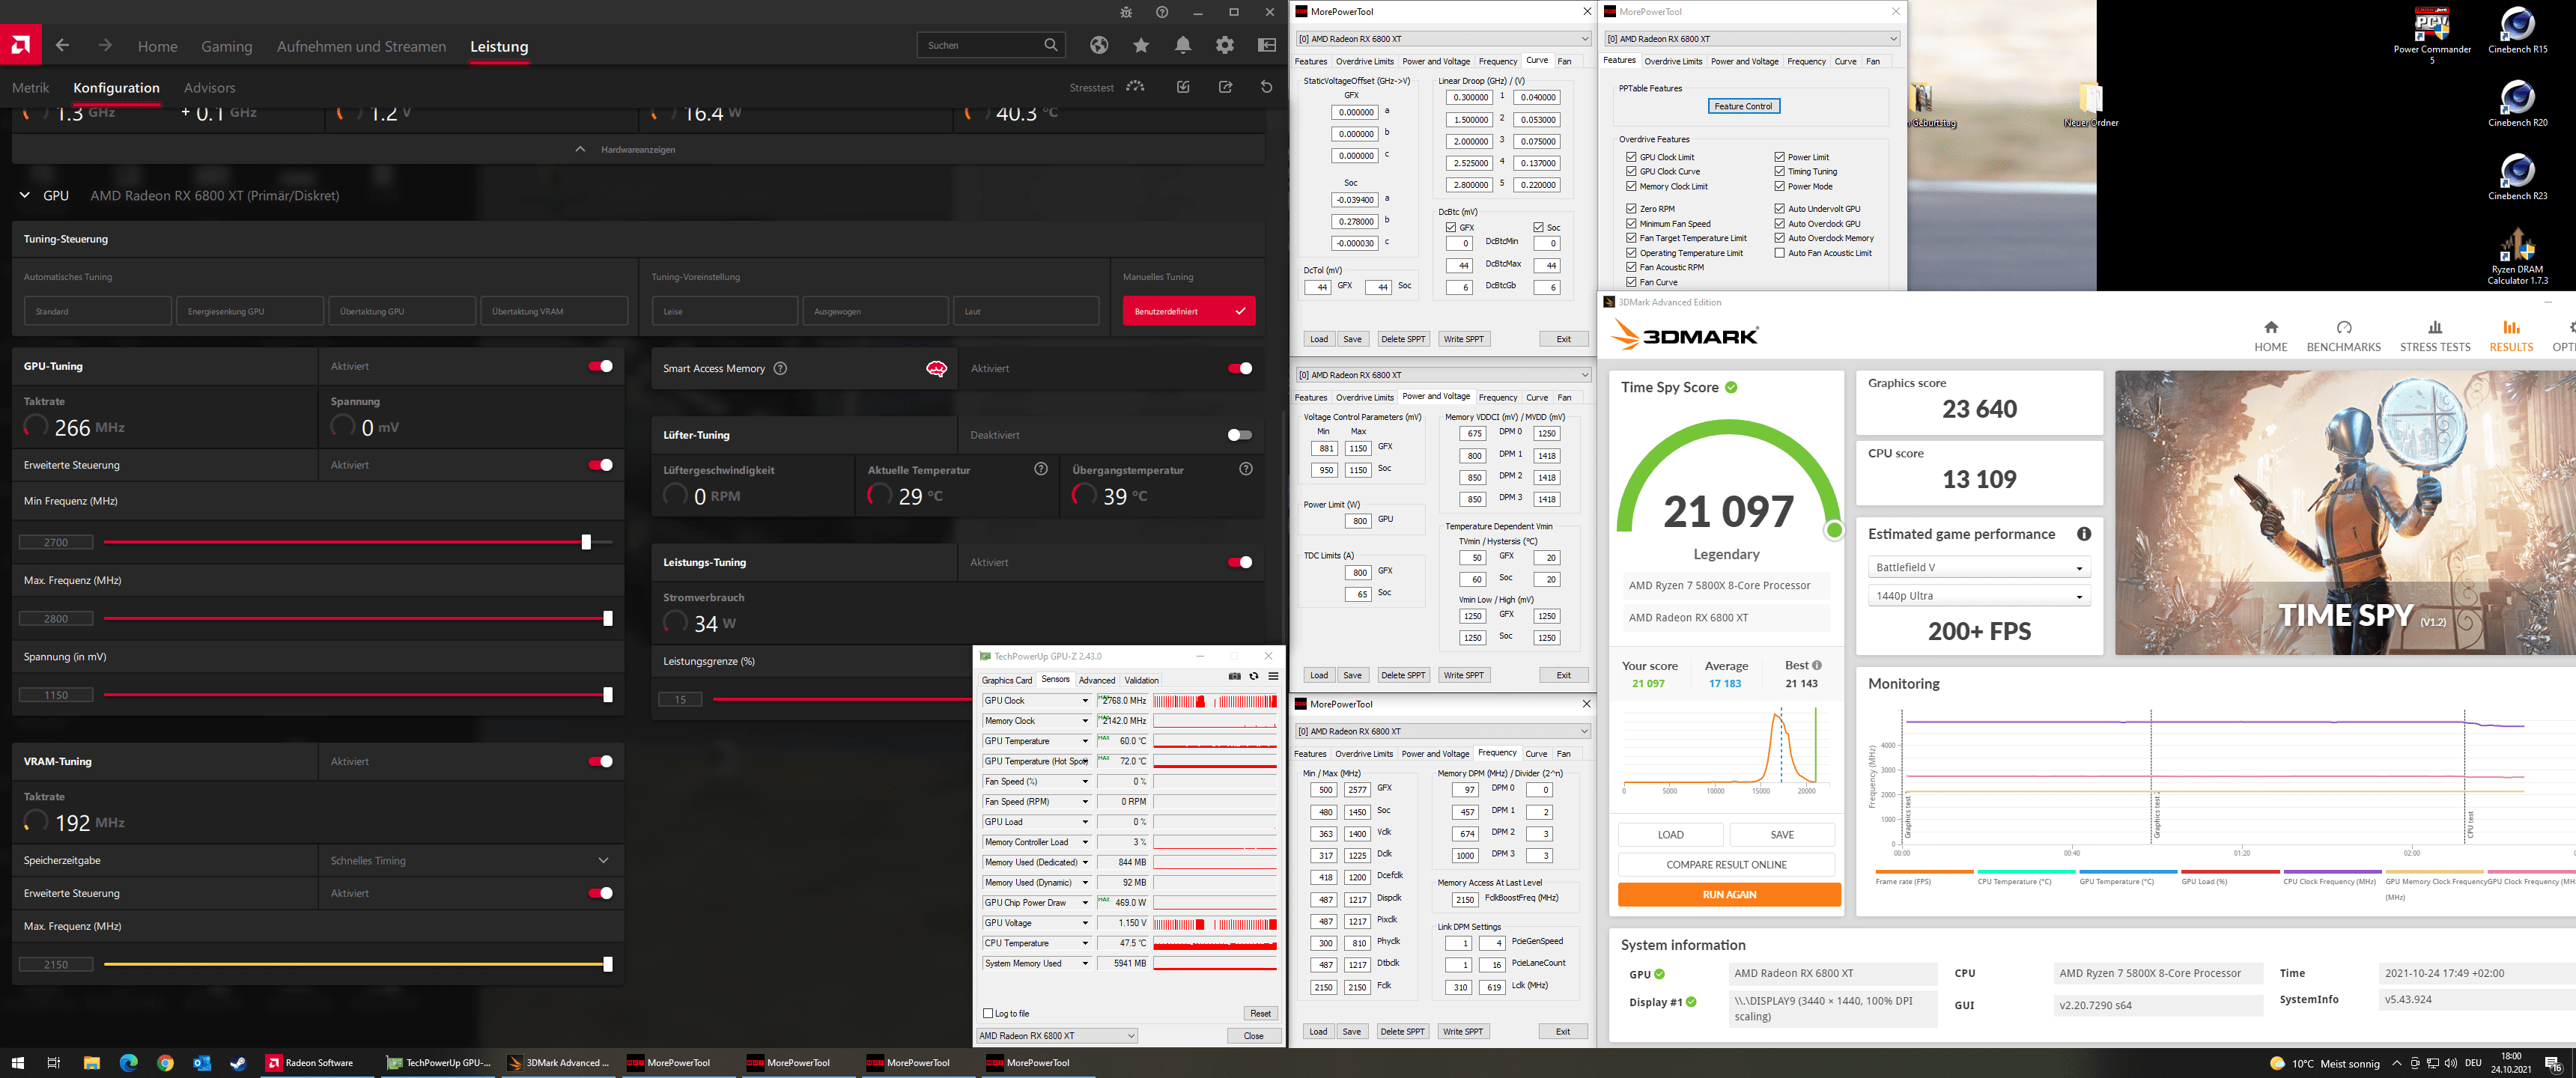
Task: Click the AMD logo in Radeon Software
Action: [20, 44]
